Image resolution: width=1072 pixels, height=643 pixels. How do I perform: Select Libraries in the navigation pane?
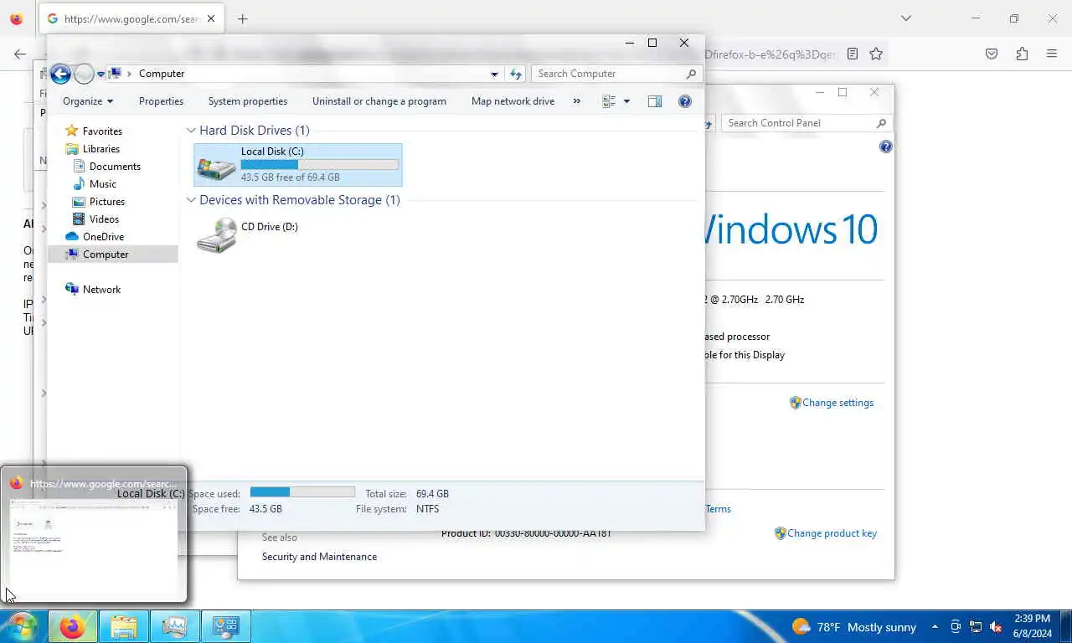pyautogui.click(x=100, y=149)
